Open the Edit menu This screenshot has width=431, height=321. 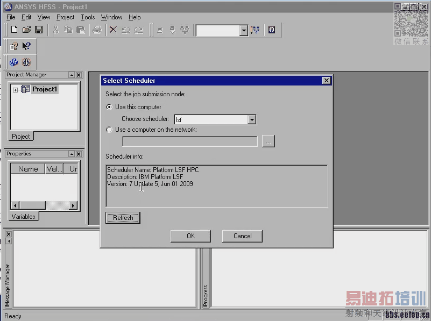[26, 17]
